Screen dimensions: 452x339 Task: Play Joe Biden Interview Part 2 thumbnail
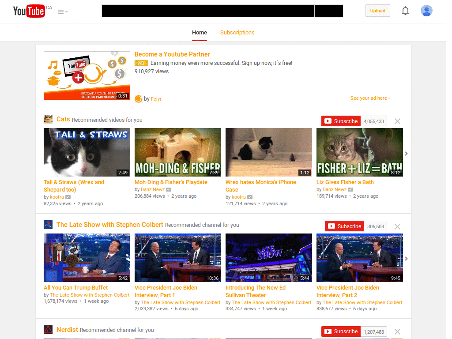point(359,258)
